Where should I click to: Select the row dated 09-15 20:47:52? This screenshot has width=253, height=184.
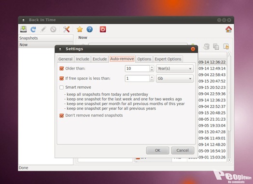(212, 81)
